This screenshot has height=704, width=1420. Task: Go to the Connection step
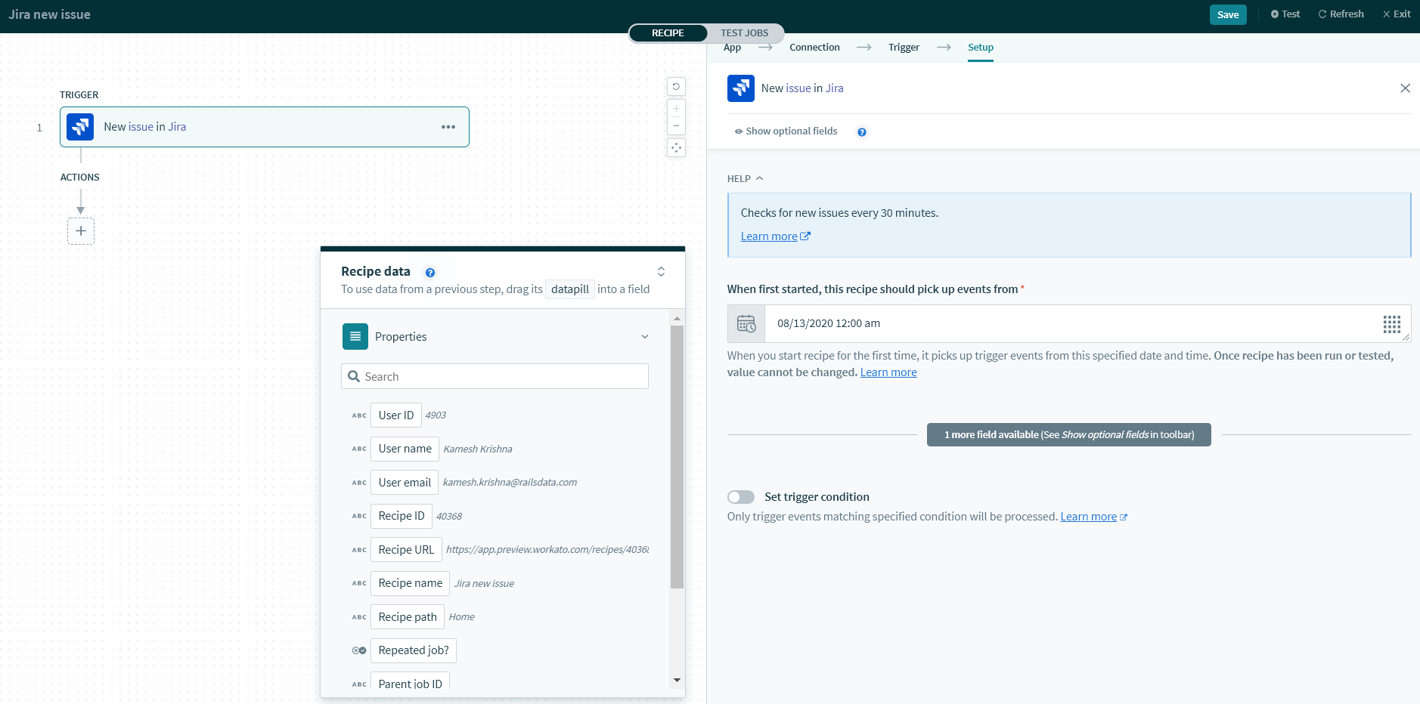pyautogui.click(x=814, y=48)
